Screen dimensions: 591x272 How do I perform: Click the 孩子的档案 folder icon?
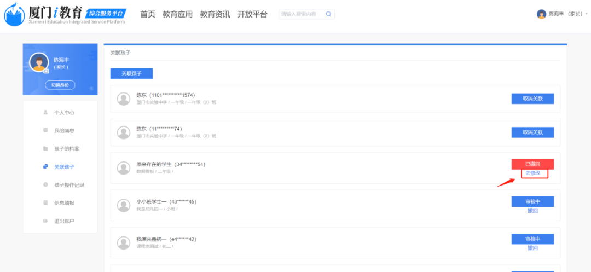tap(45, 148)
